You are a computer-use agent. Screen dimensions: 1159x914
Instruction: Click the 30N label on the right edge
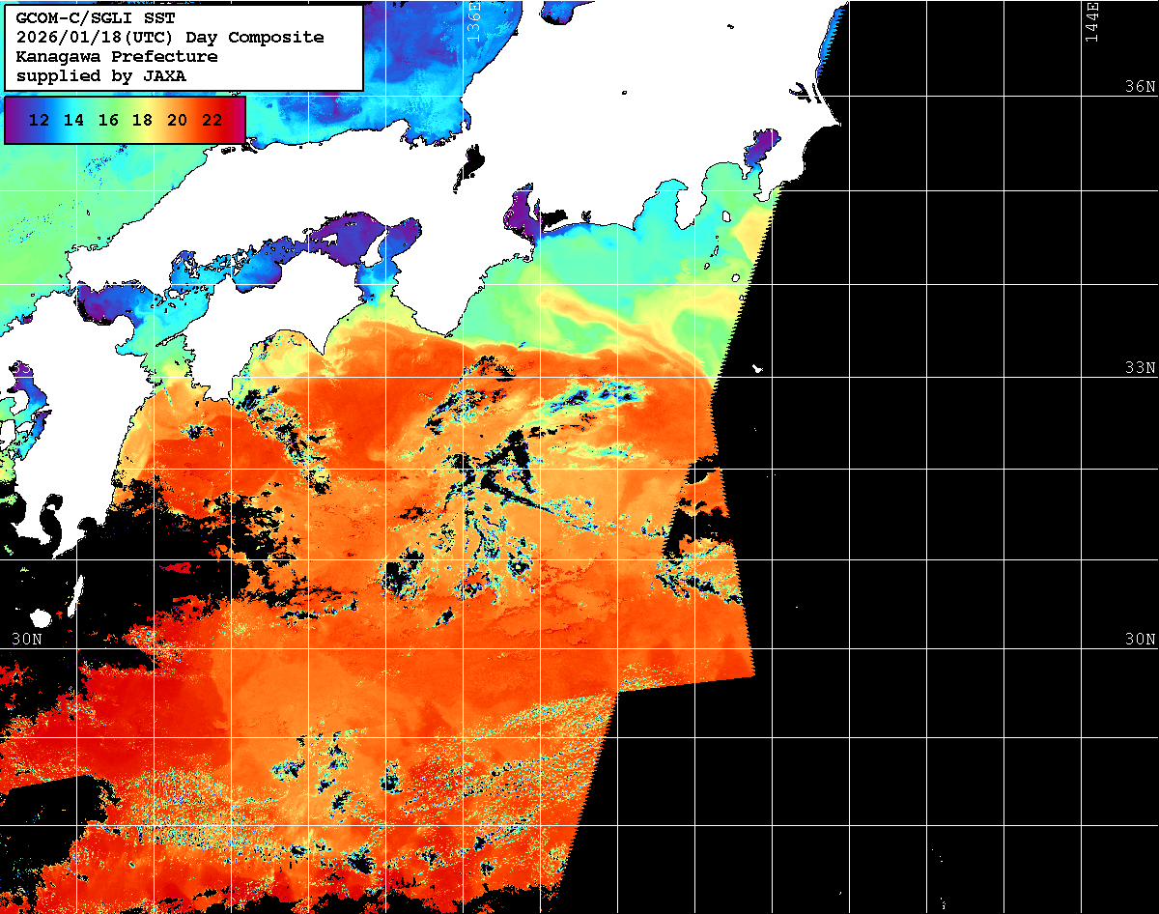[1139, 640]
